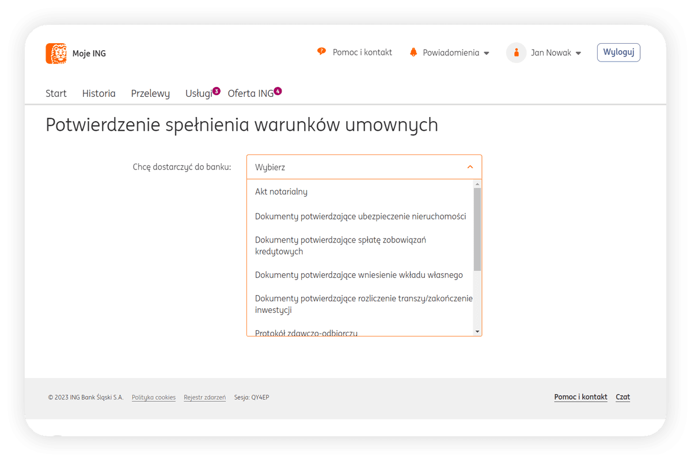Viewport: 691px width, 461px height.
Task: Open the Polityka cookies link
Action: point(153,397)
